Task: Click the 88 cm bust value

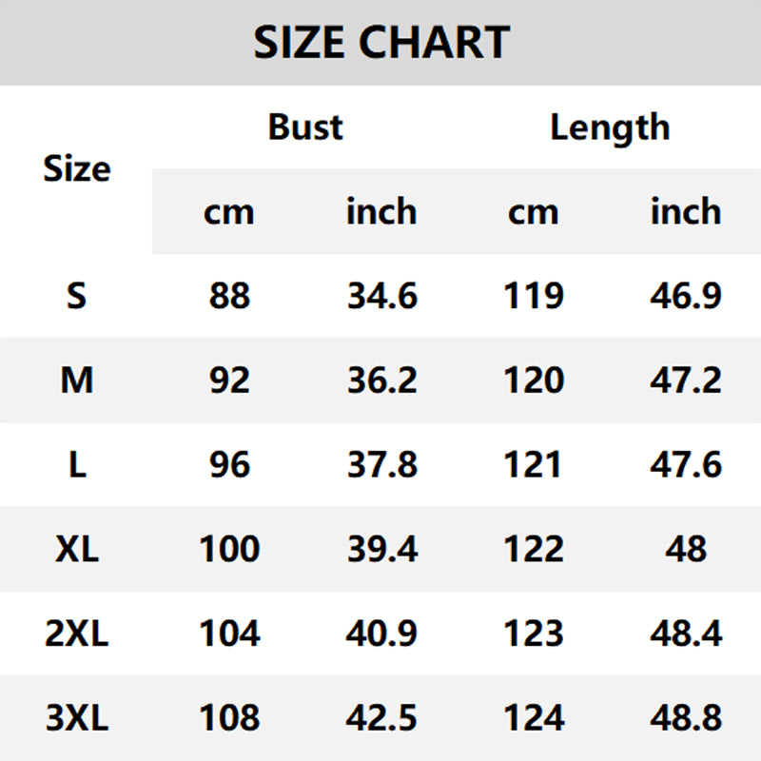Action: click(x=229, y=296)
